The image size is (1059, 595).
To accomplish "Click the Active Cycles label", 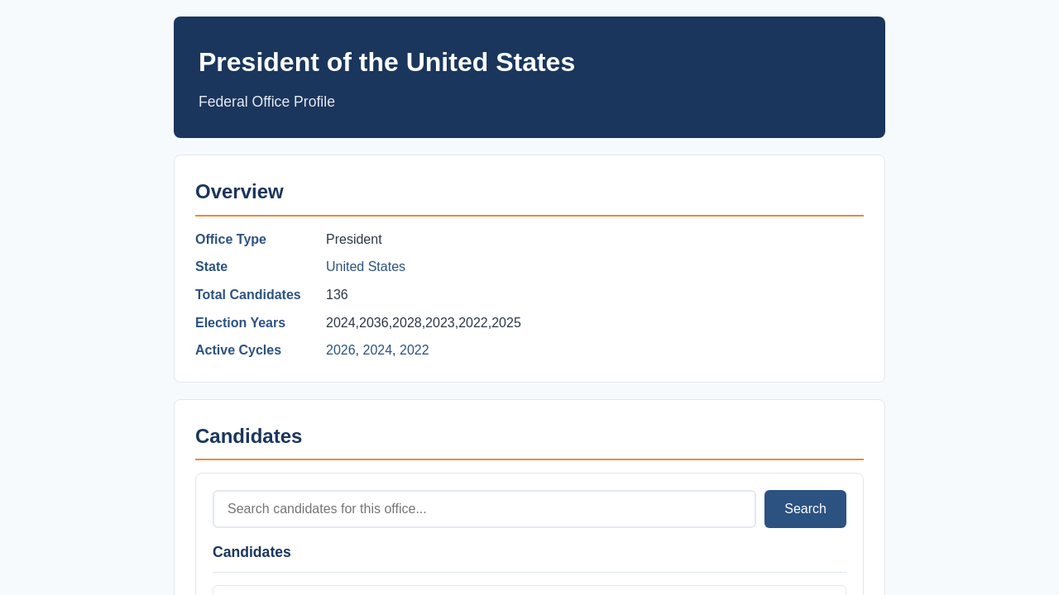I will [x=238, y=350].
